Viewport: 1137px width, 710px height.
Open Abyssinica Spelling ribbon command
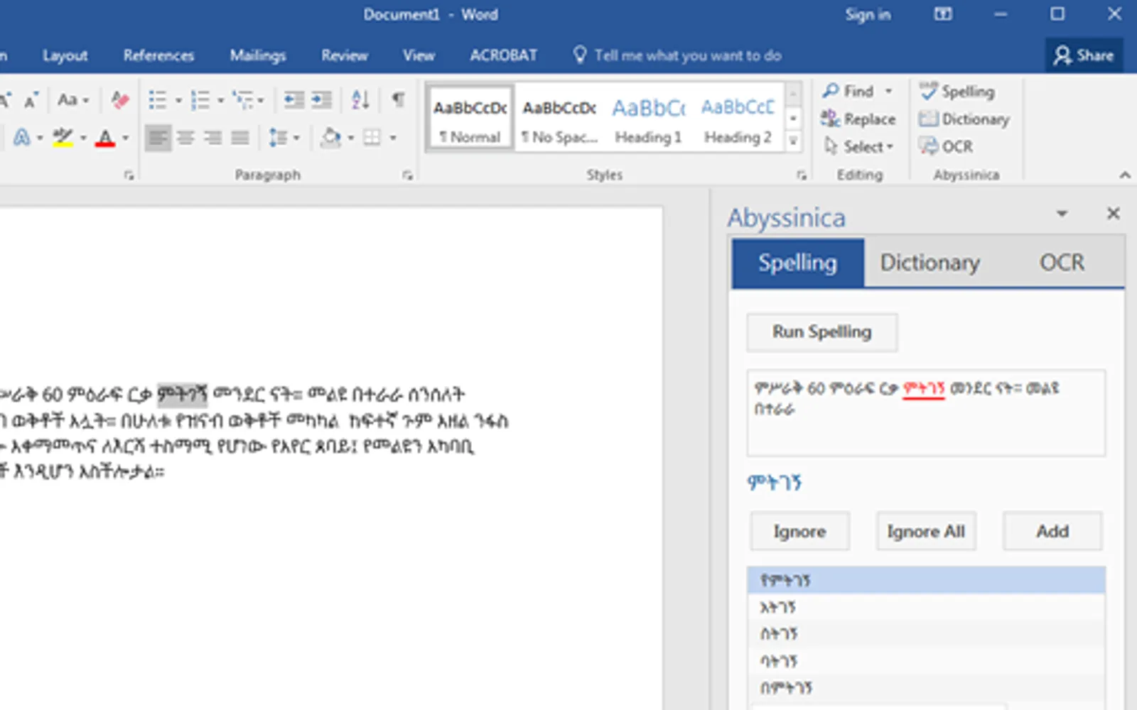pos(957,92)
